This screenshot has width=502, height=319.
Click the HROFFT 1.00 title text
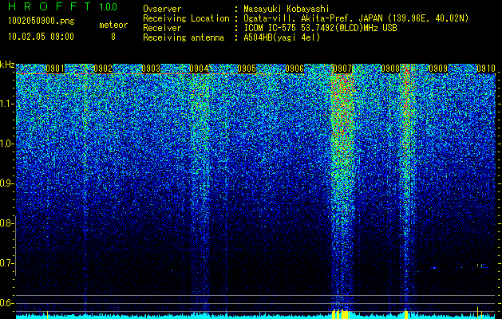pos(62,6)
